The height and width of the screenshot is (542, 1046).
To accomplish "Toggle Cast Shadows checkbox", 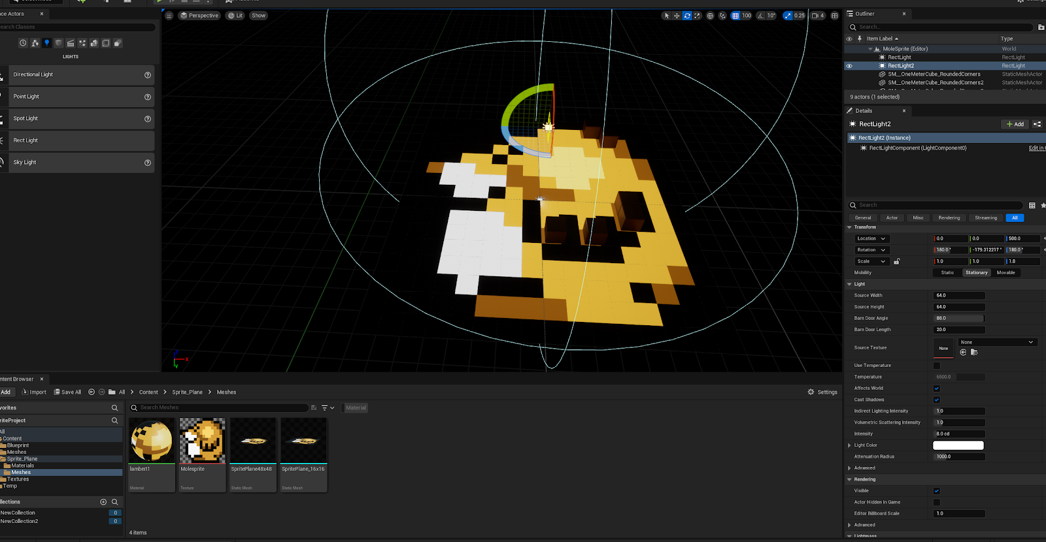I will (937, 400).
